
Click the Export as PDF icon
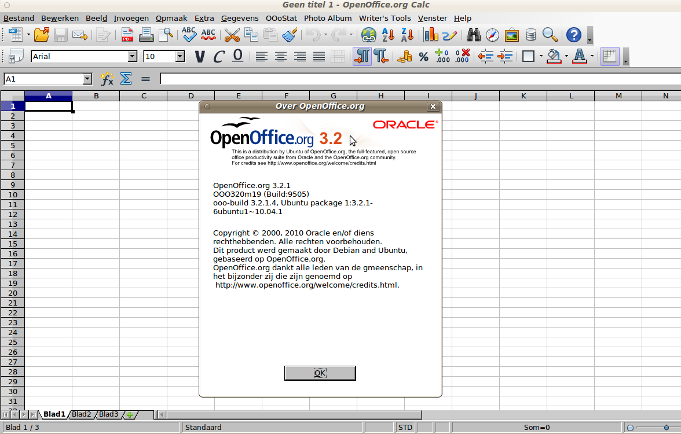(127, 35)
